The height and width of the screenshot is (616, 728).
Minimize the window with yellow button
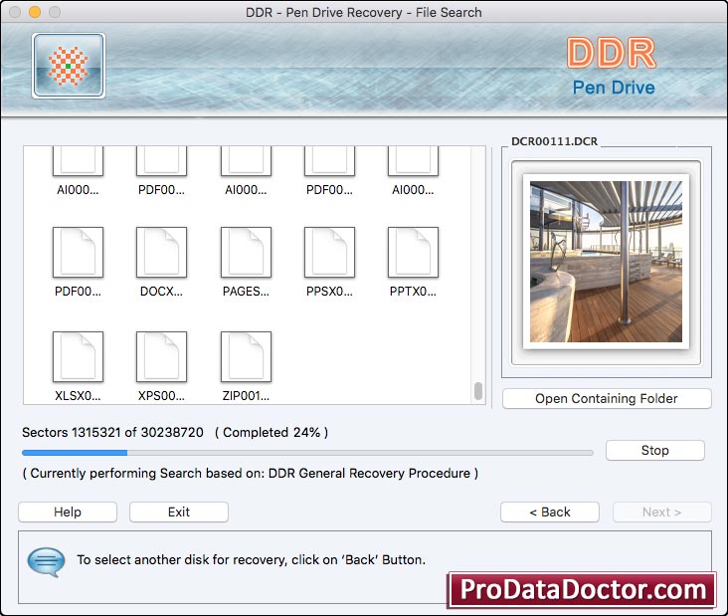click(x=35, y=12)
